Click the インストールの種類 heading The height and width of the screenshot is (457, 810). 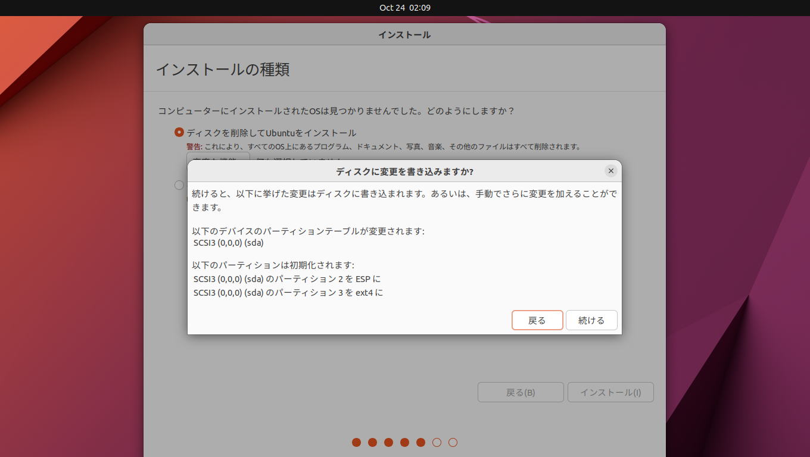[223, 69]
